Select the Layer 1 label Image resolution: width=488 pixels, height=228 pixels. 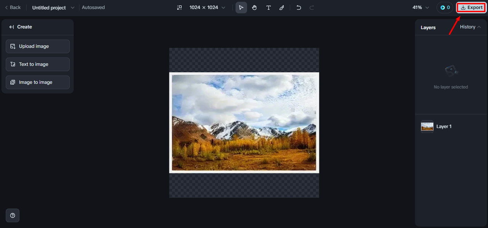click(444, 127)
